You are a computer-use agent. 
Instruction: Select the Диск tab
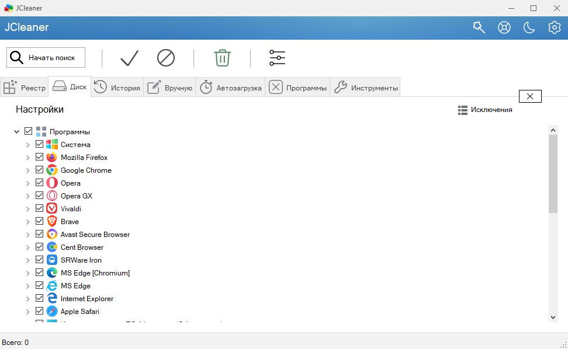coord(70,86)
